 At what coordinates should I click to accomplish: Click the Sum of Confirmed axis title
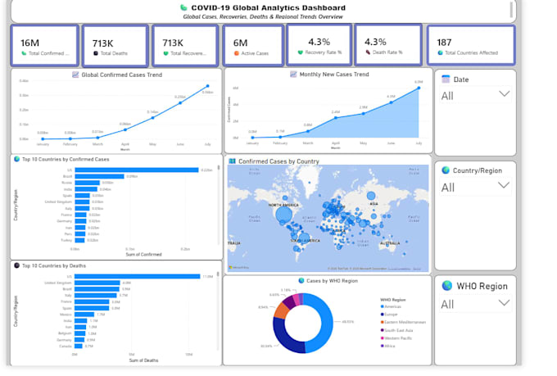(x=143, y=255)
